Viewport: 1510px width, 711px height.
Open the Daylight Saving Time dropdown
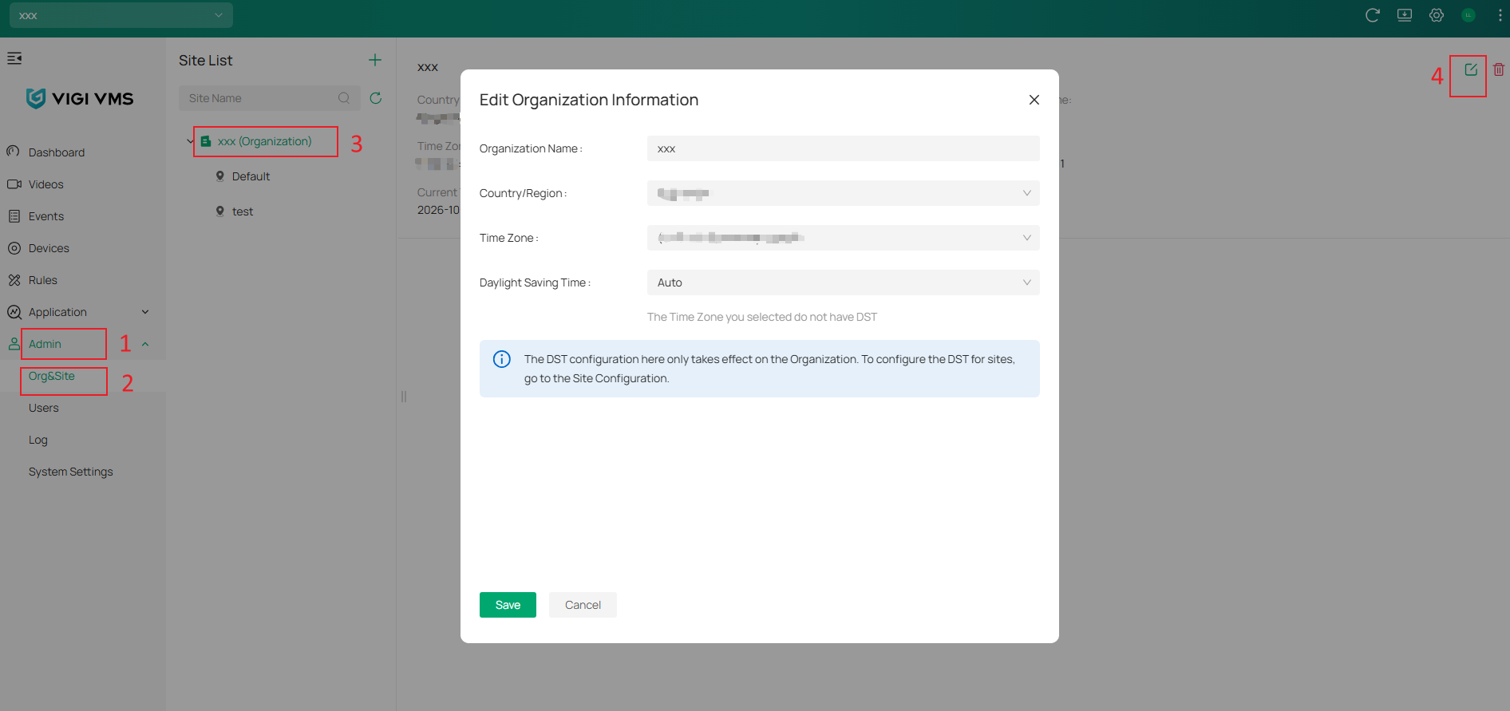coord(843,282)
